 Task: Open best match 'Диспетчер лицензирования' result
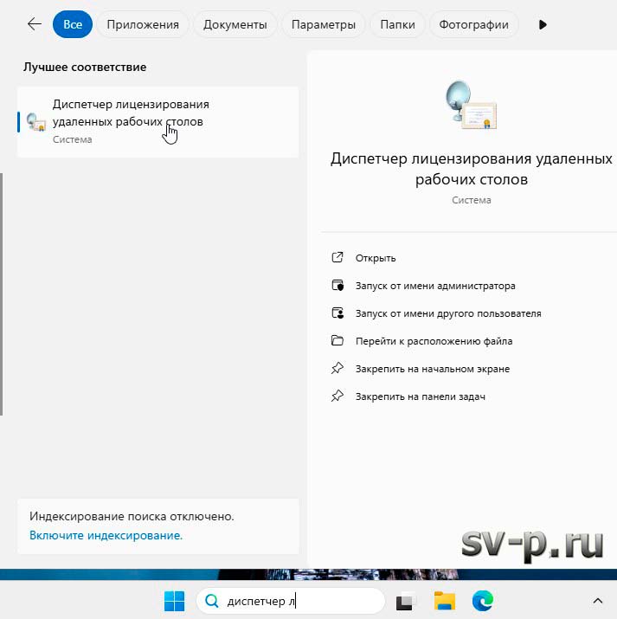click(157, 121)
